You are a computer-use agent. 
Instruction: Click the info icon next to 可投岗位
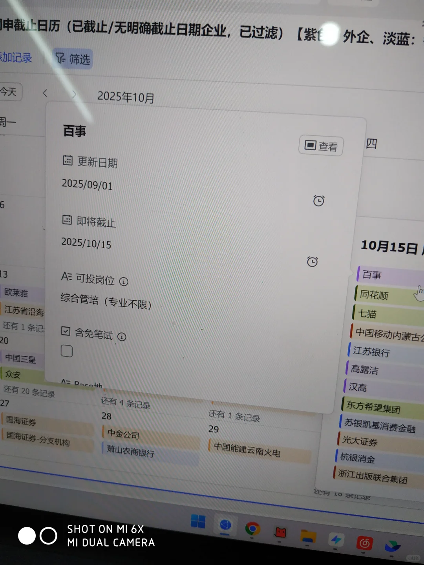pos(124,281)
